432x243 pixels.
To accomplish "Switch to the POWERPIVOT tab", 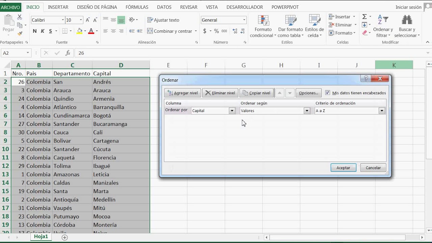I will (x=285, y=7).
